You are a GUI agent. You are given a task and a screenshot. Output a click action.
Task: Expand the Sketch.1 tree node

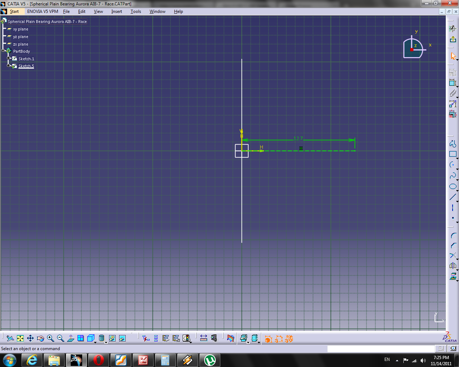(8, 58)
